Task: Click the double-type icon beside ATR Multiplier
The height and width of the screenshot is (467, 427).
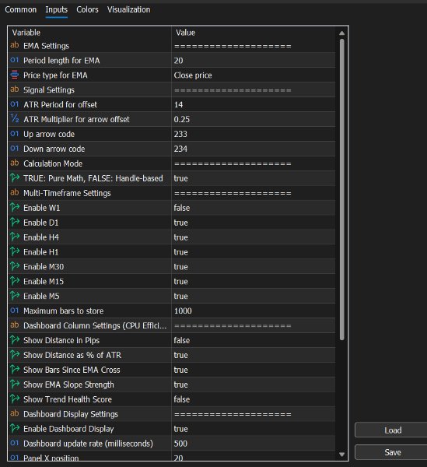Action: (14, 119)
